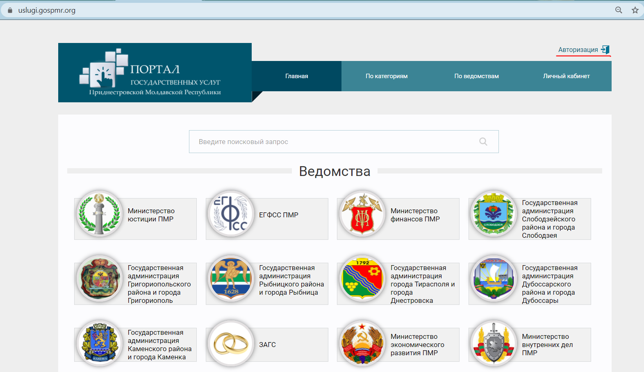Click the portal logo banner
This screenshot has height=372, width=644.
point(155,72)
